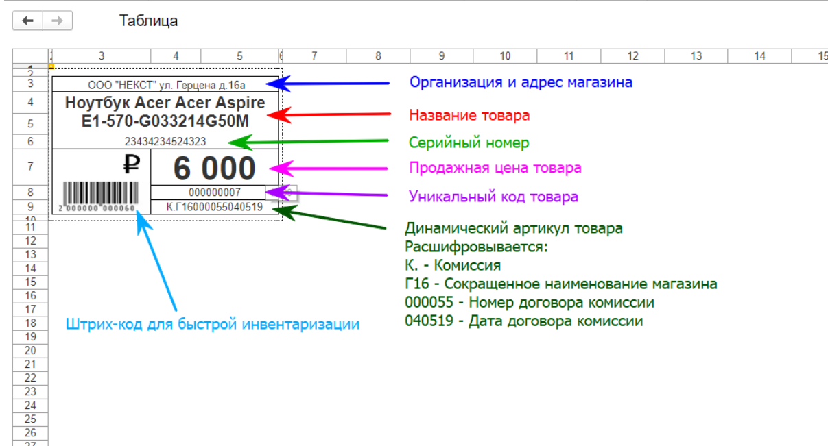Select column header 10
The image size is (828, 446).
click(506, 56)
